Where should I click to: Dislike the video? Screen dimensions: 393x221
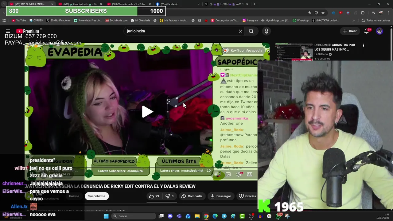(169, 196)
